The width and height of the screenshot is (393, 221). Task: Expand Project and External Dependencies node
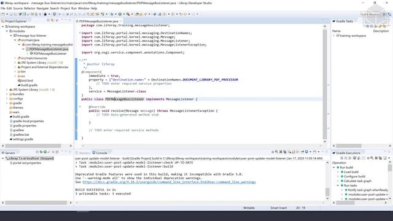point(15,67)
